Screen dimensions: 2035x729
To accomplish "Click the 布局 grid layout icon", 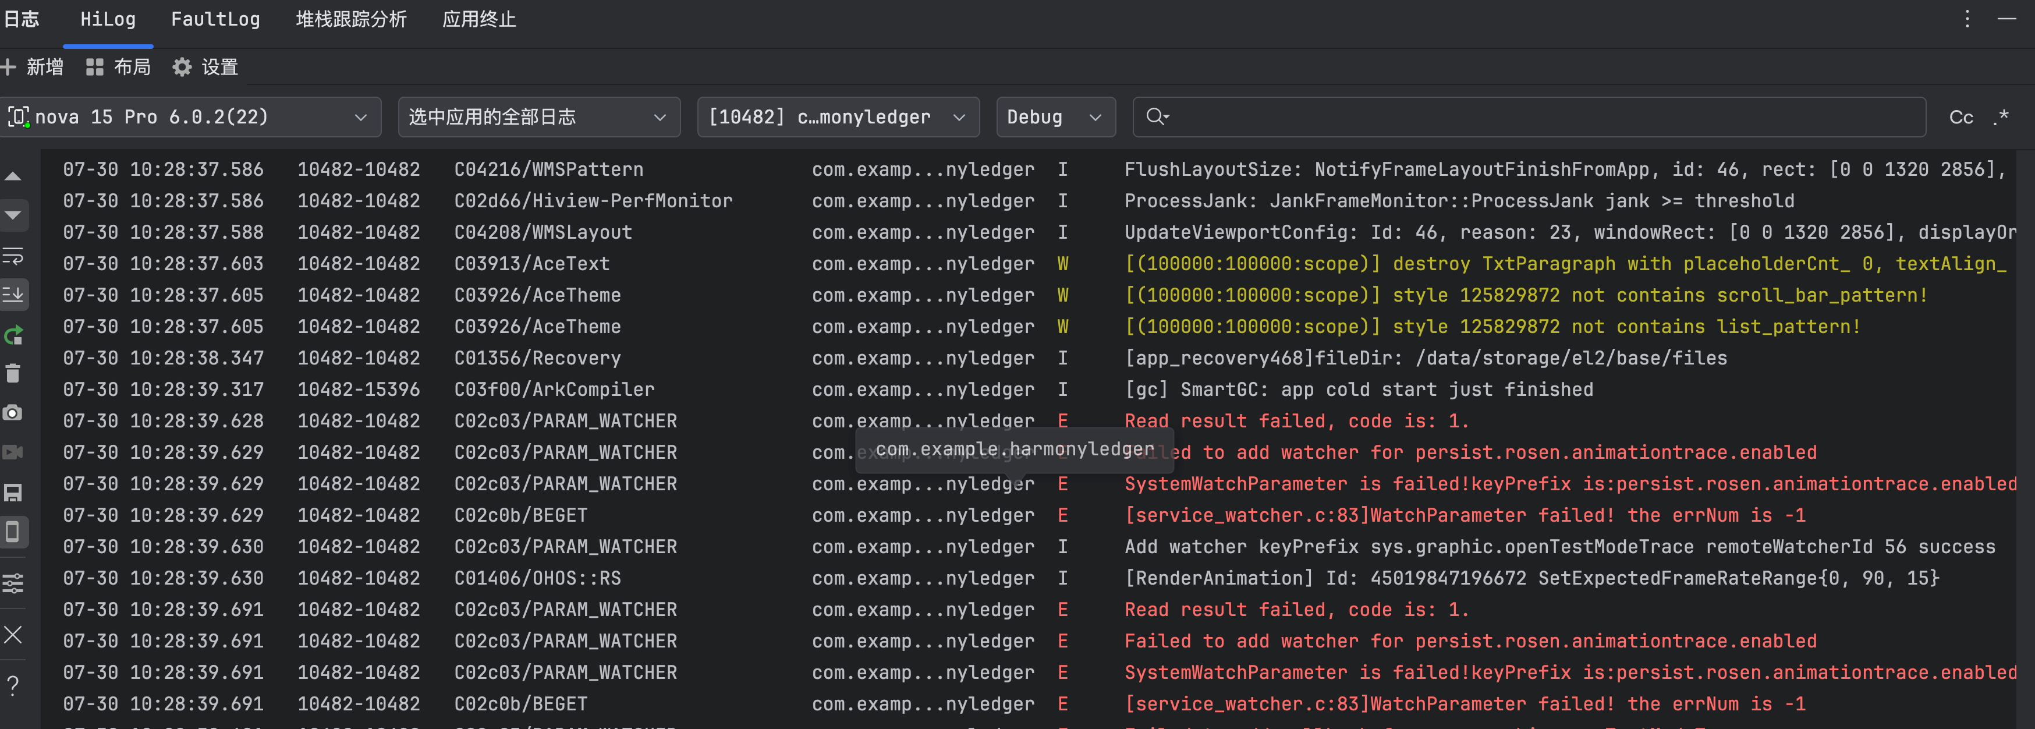I will pos(95,67).
